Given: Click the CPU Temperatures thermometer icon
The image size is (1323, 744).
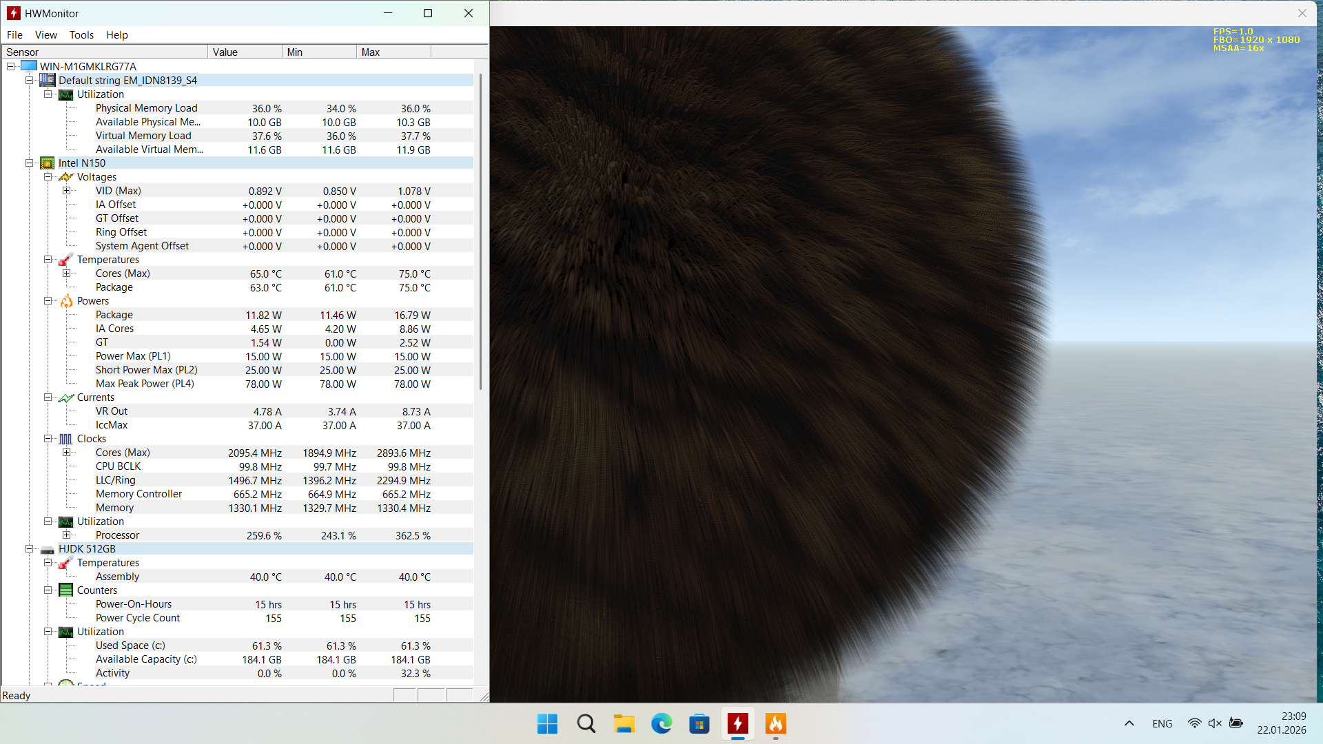Looking at the screenshot, I should tap(66, 260).
